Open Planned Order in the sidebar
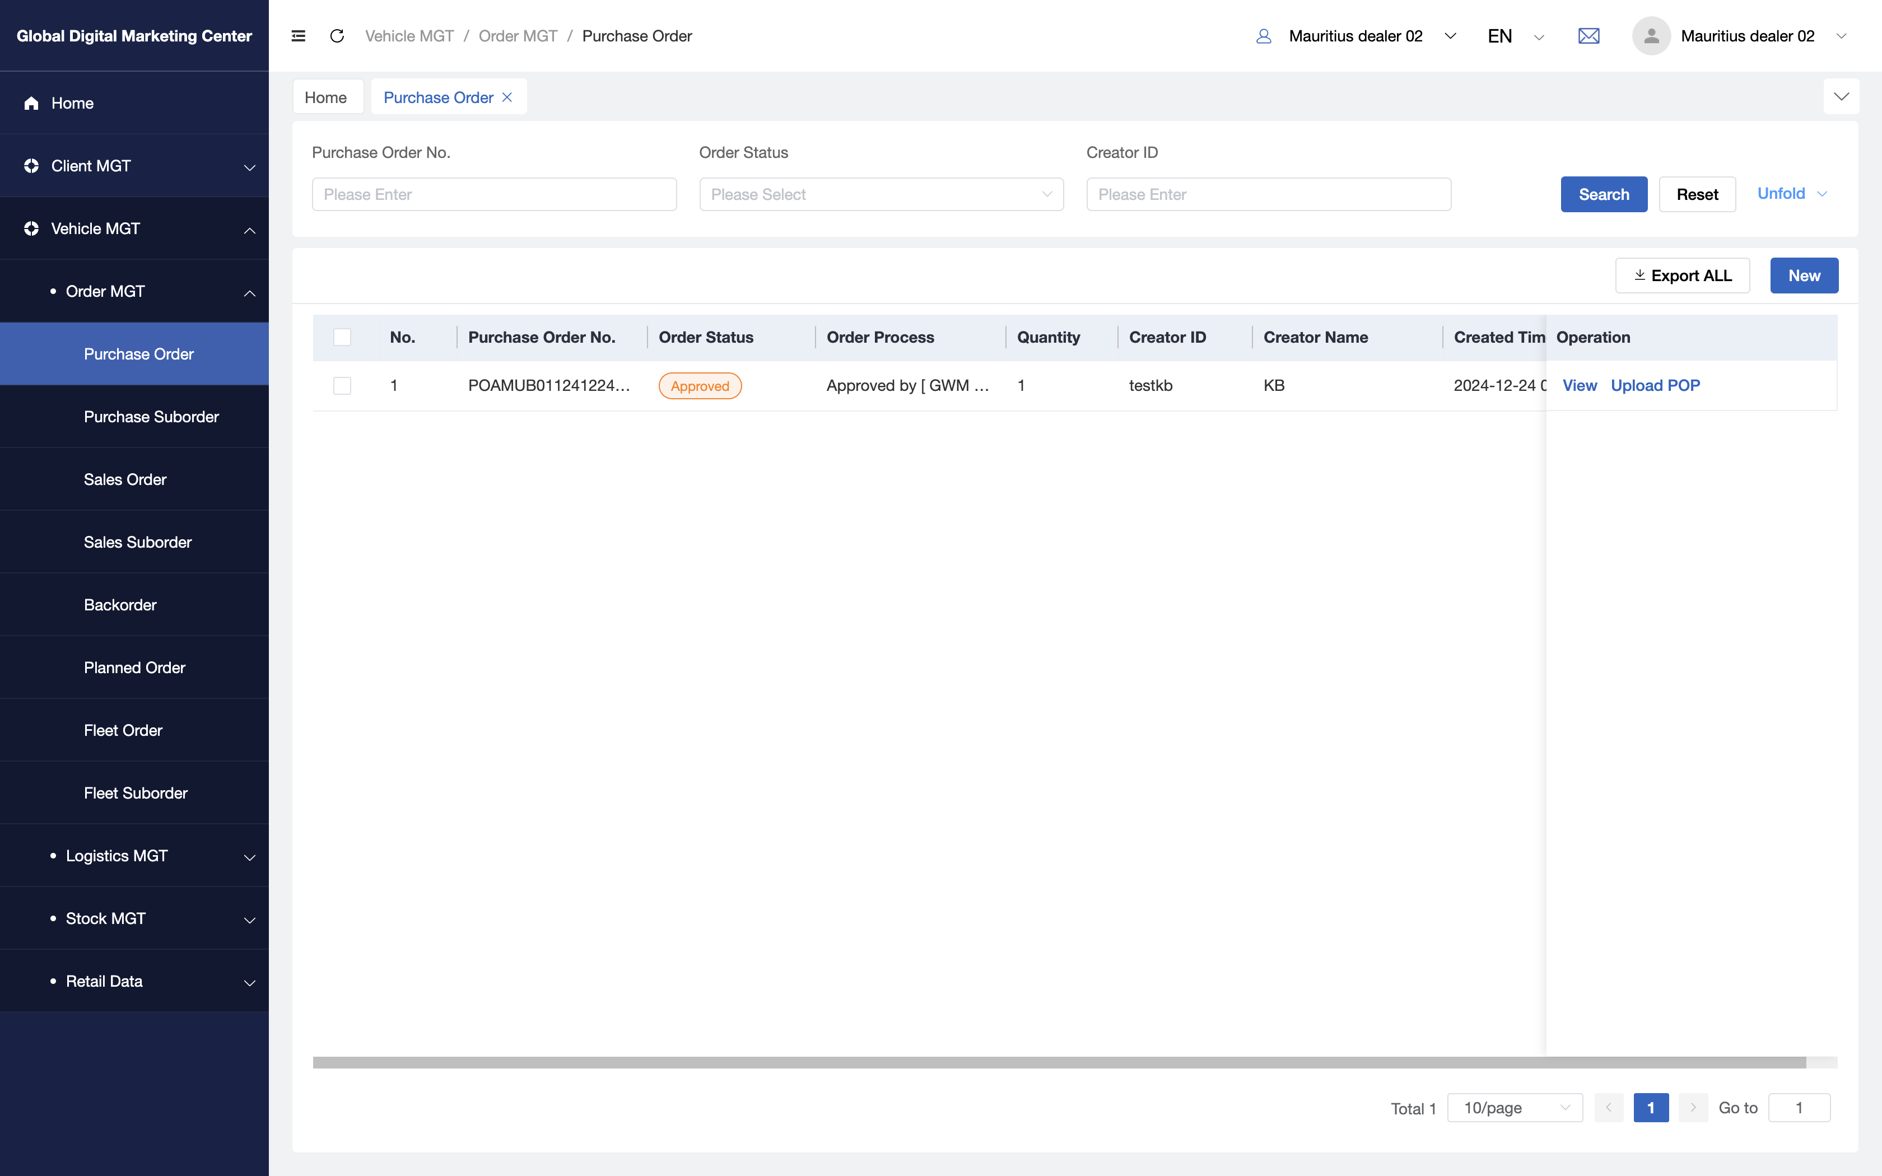Viewport: 1882px width, 1176px height. (x=134, y=668)
